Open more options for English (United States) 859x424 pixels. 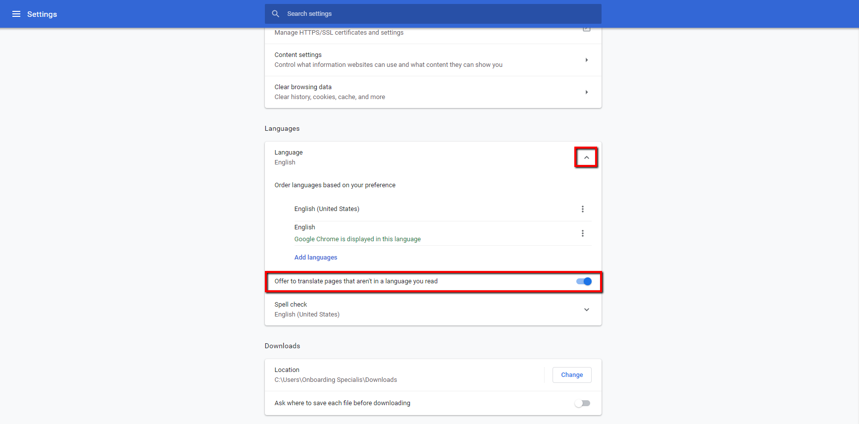point(583,209)
